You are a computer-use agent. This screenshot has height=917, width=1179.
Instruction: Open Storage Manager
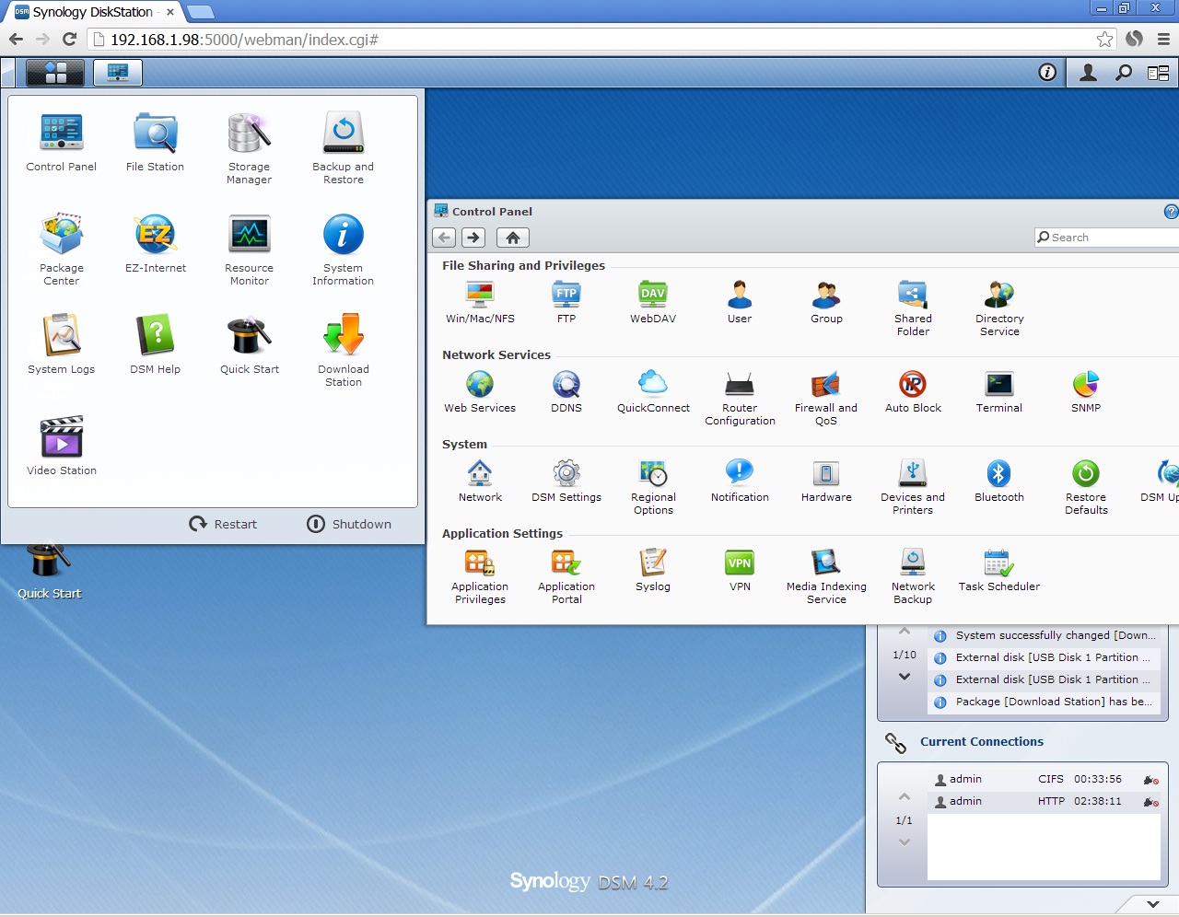(250, 148)
